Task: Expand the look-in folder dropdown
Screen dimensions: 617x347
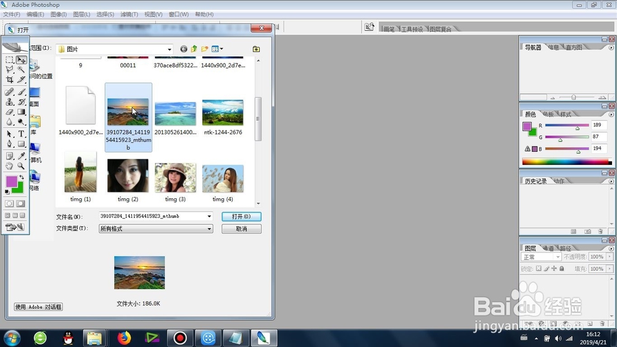Action: (170, 49)
